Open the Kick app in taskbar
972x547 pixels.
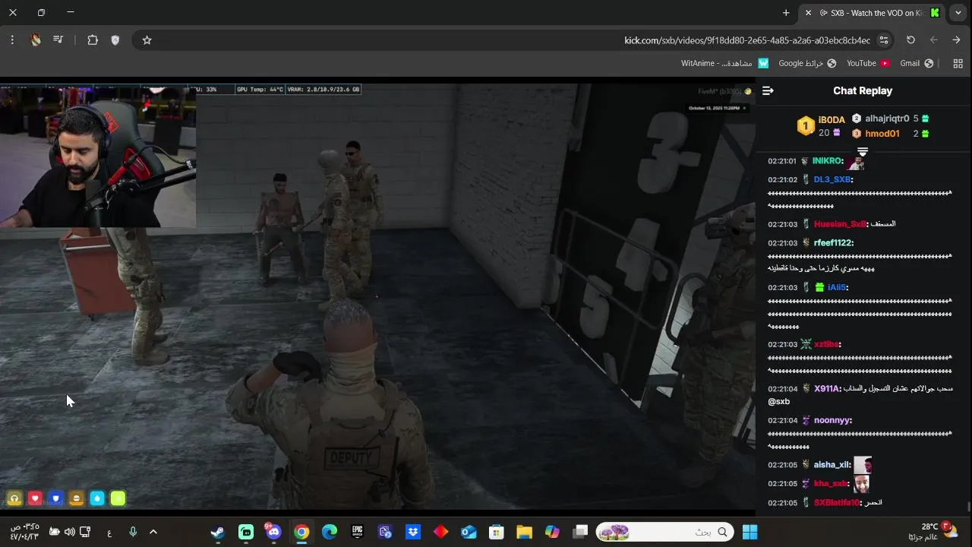pos(246,532)
